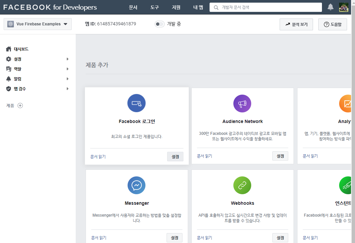This screenshot has width=355, height=243.
Task: Click the Audience Network megaphone icon
Action: pos(242,104)
